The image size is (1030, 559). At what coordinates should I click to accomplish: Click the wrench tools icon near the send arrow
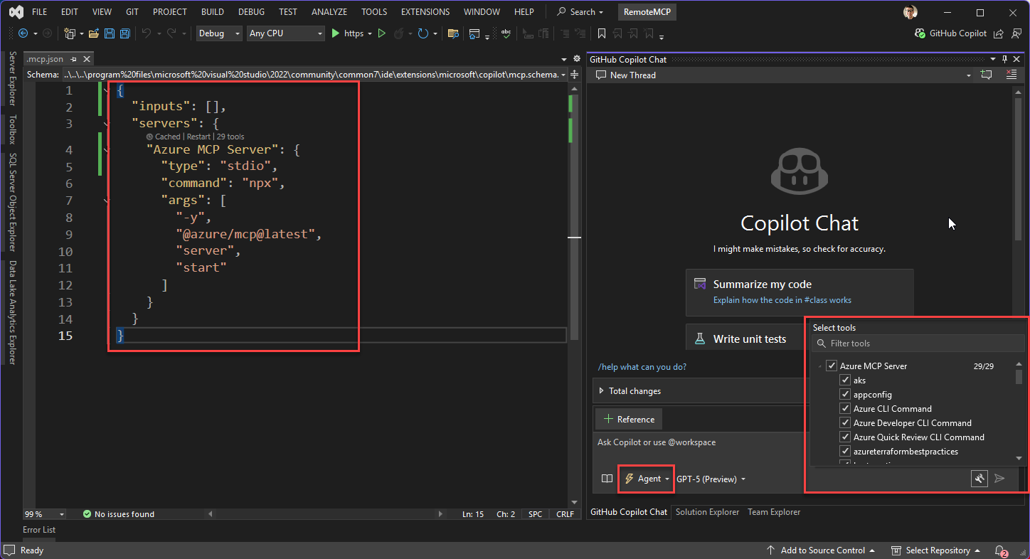pos(979,479)
